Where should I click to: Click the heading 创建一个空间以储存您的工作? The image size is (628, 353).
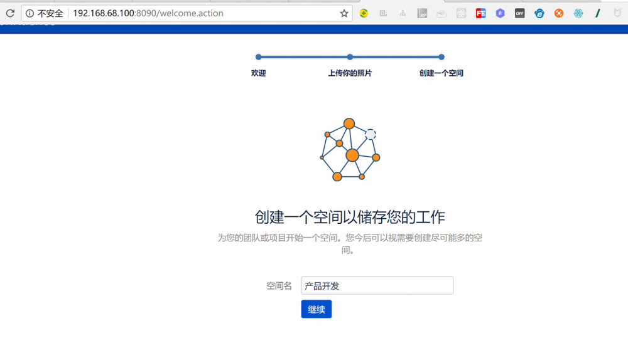pos(350,217)
